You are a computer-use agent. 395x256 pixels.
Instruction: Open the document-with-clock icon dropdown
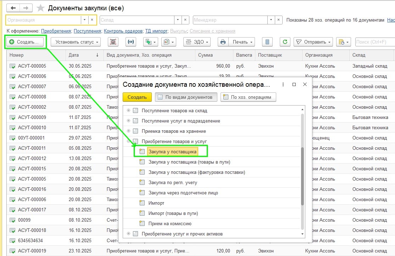click(344, 42)
